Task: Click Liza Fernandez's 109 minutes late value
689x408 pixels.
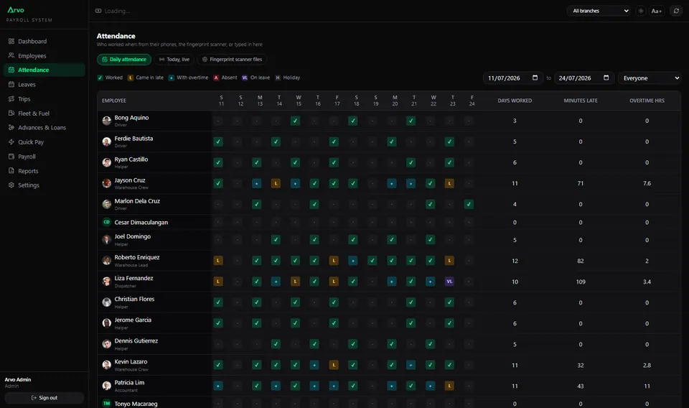Action: point(581,282)
